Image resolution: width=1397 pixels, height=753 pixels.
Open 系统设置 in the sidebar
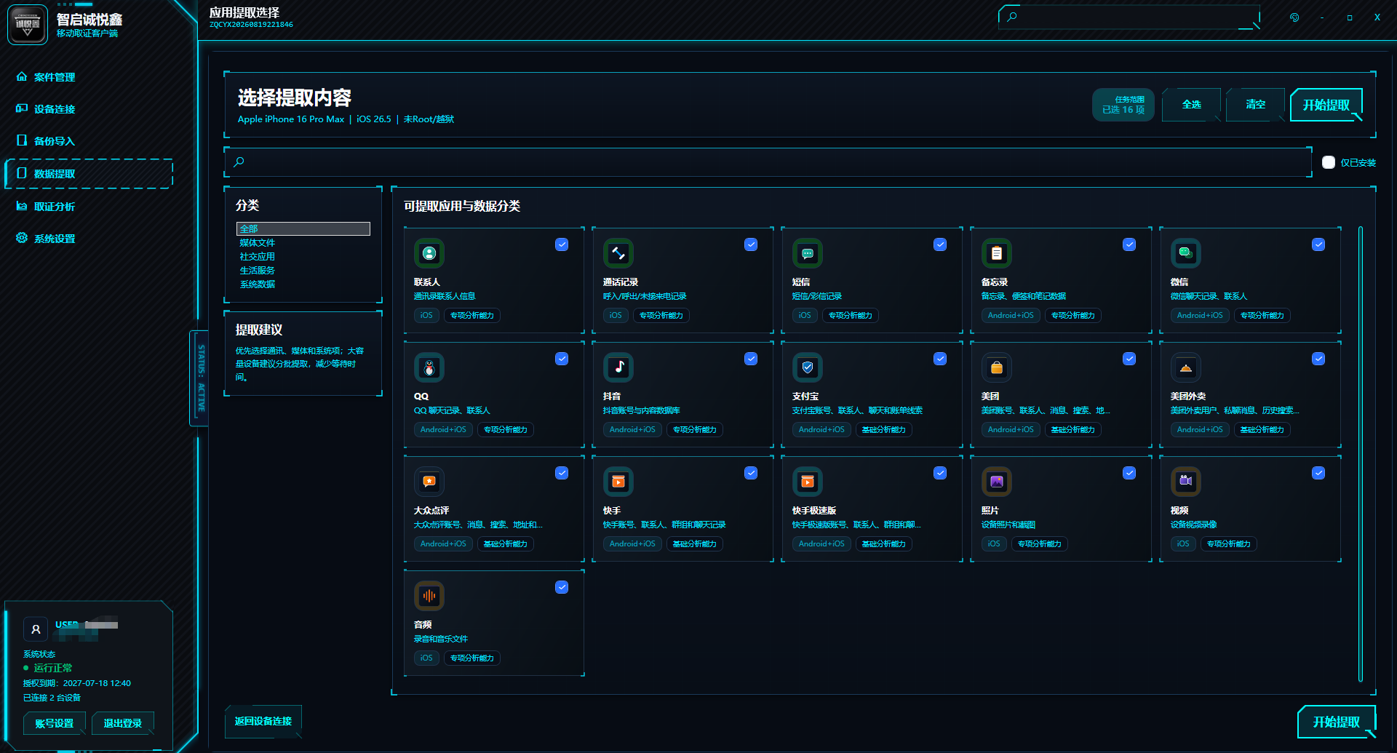point(88,239)
